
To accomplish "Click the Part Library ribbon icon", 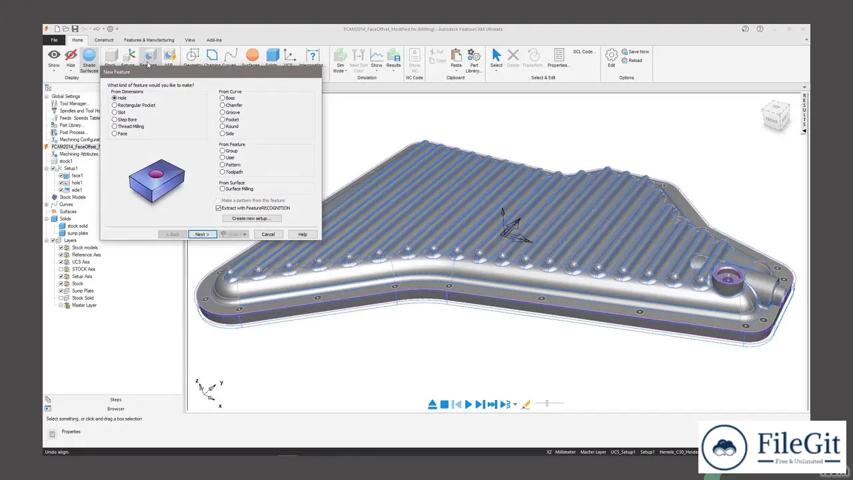I will (474, 55).
